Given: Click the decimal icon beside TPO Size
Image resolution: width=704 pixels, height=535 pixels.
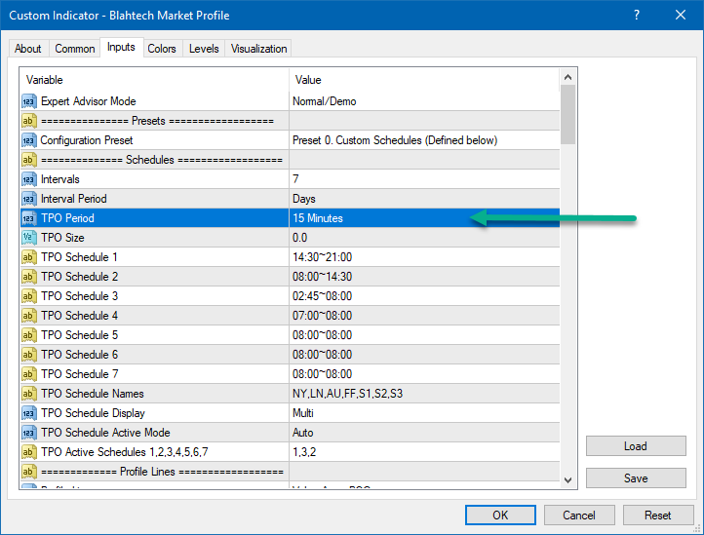Looking at the screenshot, I should (x=28, y=238).
